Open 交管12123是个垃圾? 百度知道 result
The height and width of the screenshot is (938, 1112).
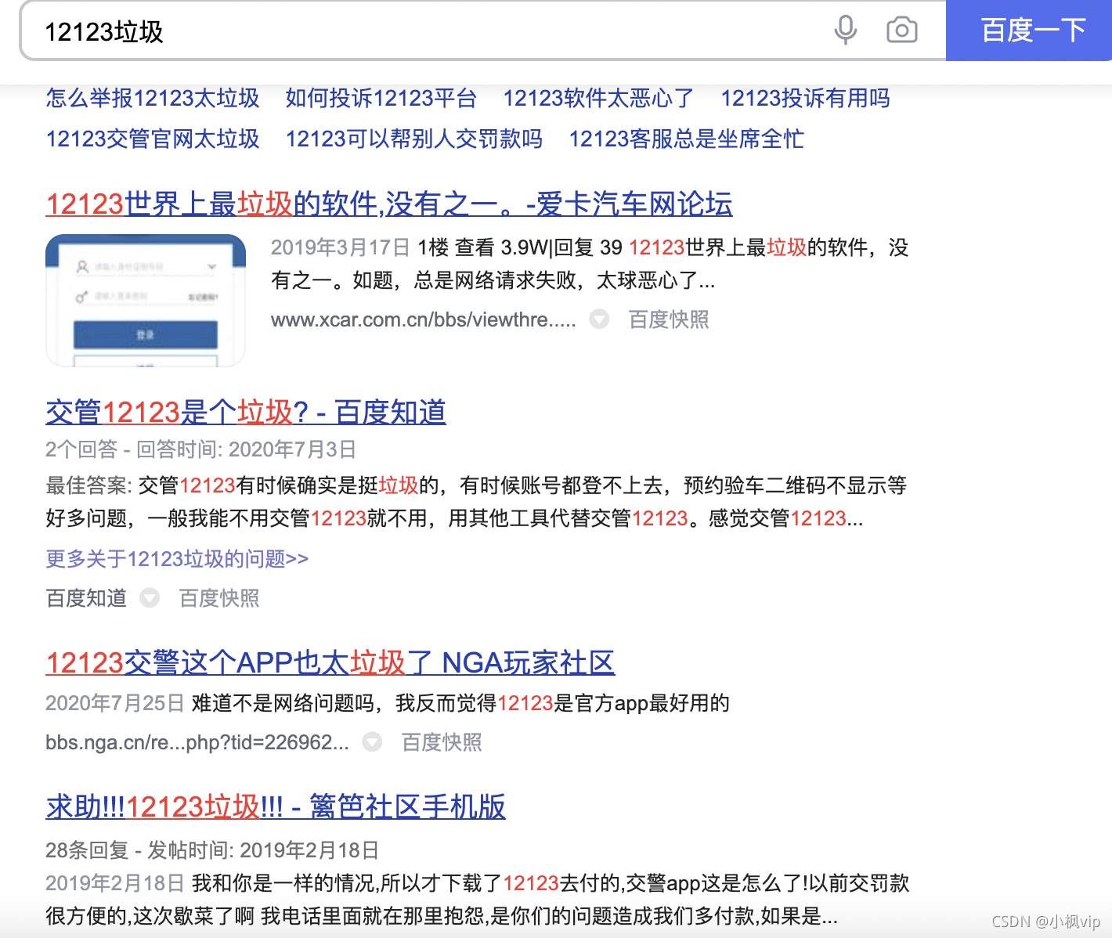point(245,413)
